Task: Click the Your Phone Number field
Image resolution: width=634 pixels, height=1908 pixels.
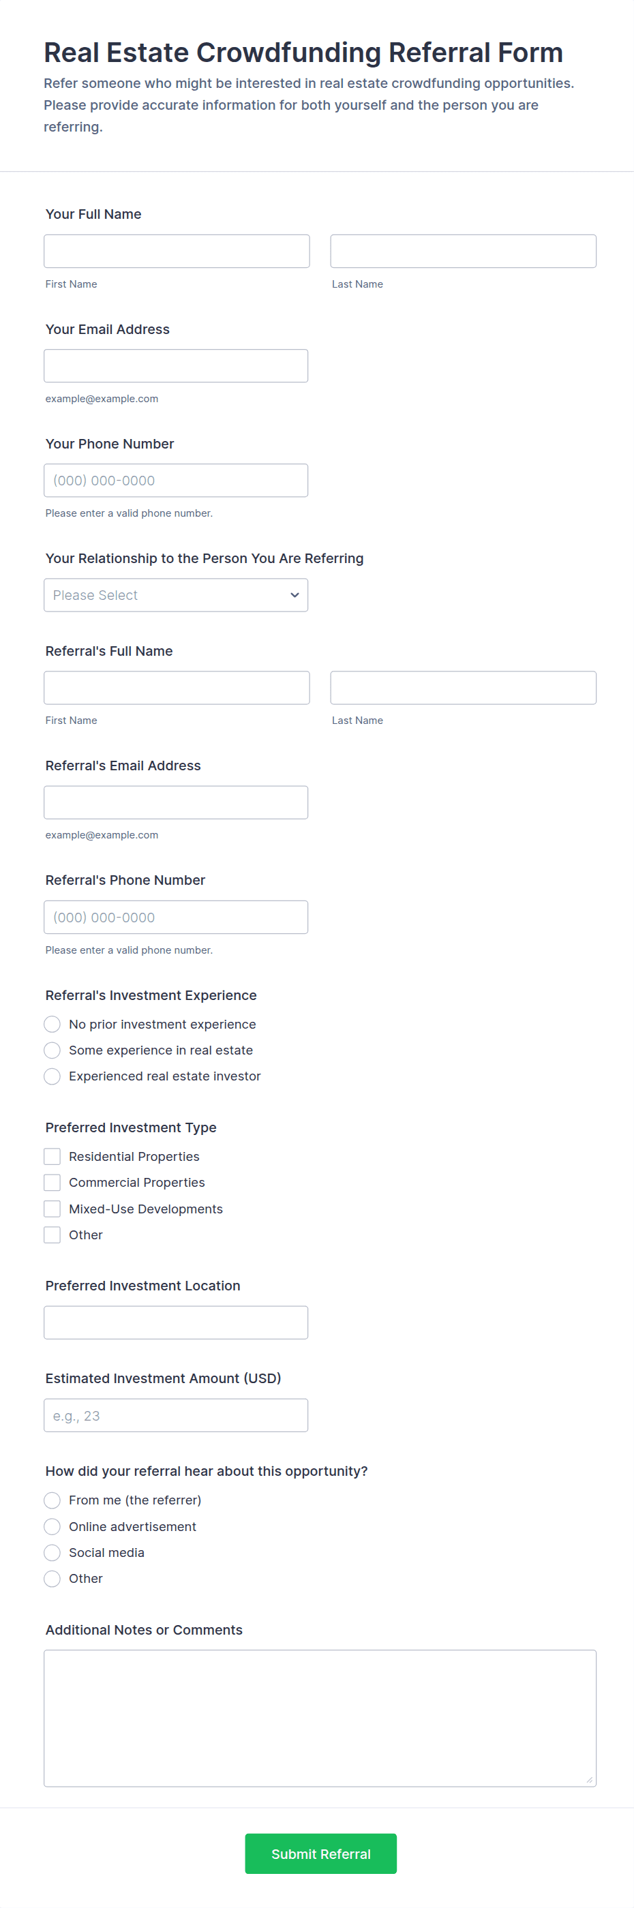Action: tap(175, 480)
